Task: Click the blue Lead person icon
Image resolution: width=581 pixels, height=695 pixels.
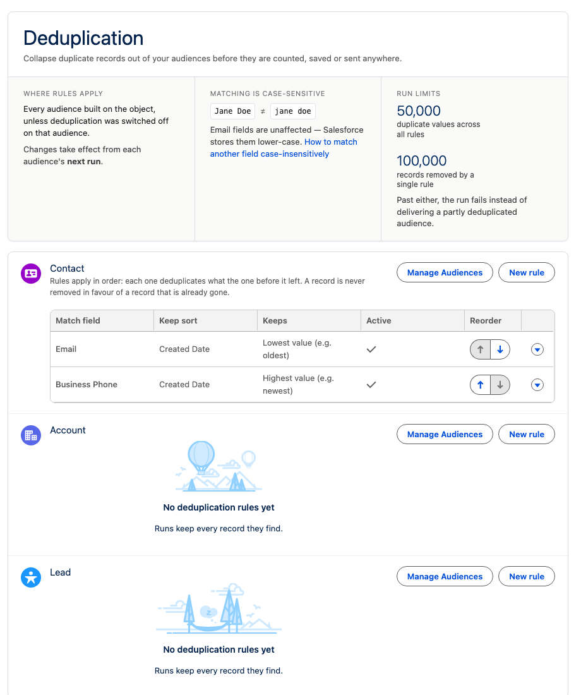Action: pos(31,577)
